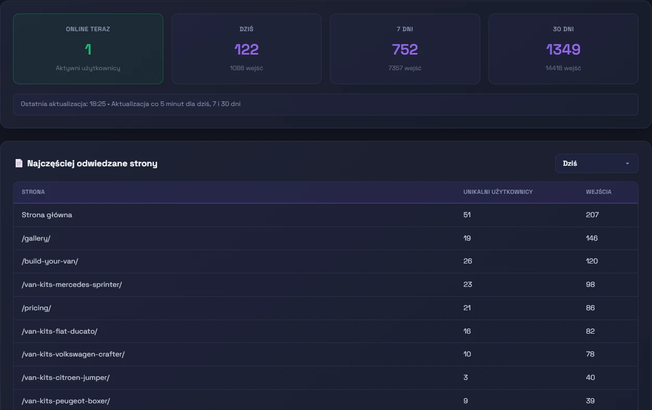652x410 pixels.
Task: Select the Online Teraz stat card
Action: (88, 49)
